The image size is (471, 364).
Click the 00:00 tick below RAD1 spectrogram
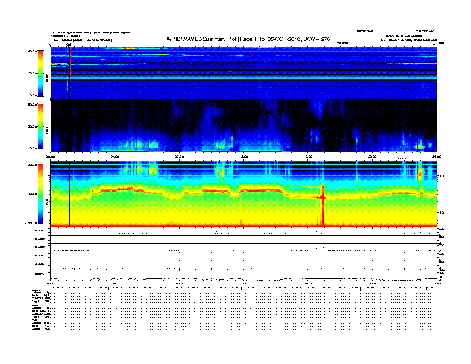tap(50, 156)
